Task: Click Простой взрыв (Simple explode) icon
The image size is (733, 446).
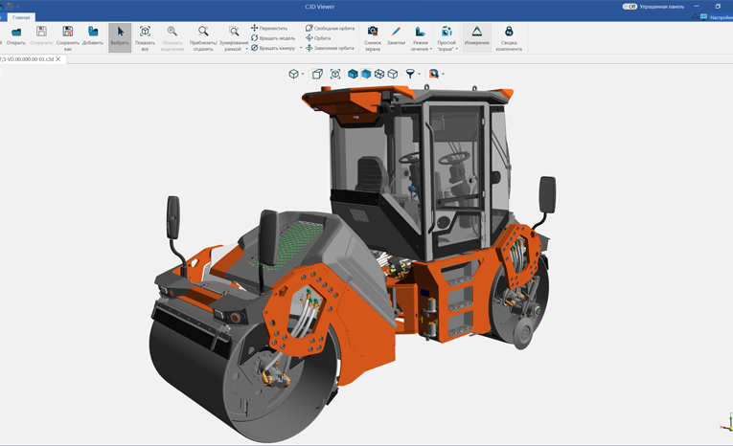Action: click(x=447, y=32)
